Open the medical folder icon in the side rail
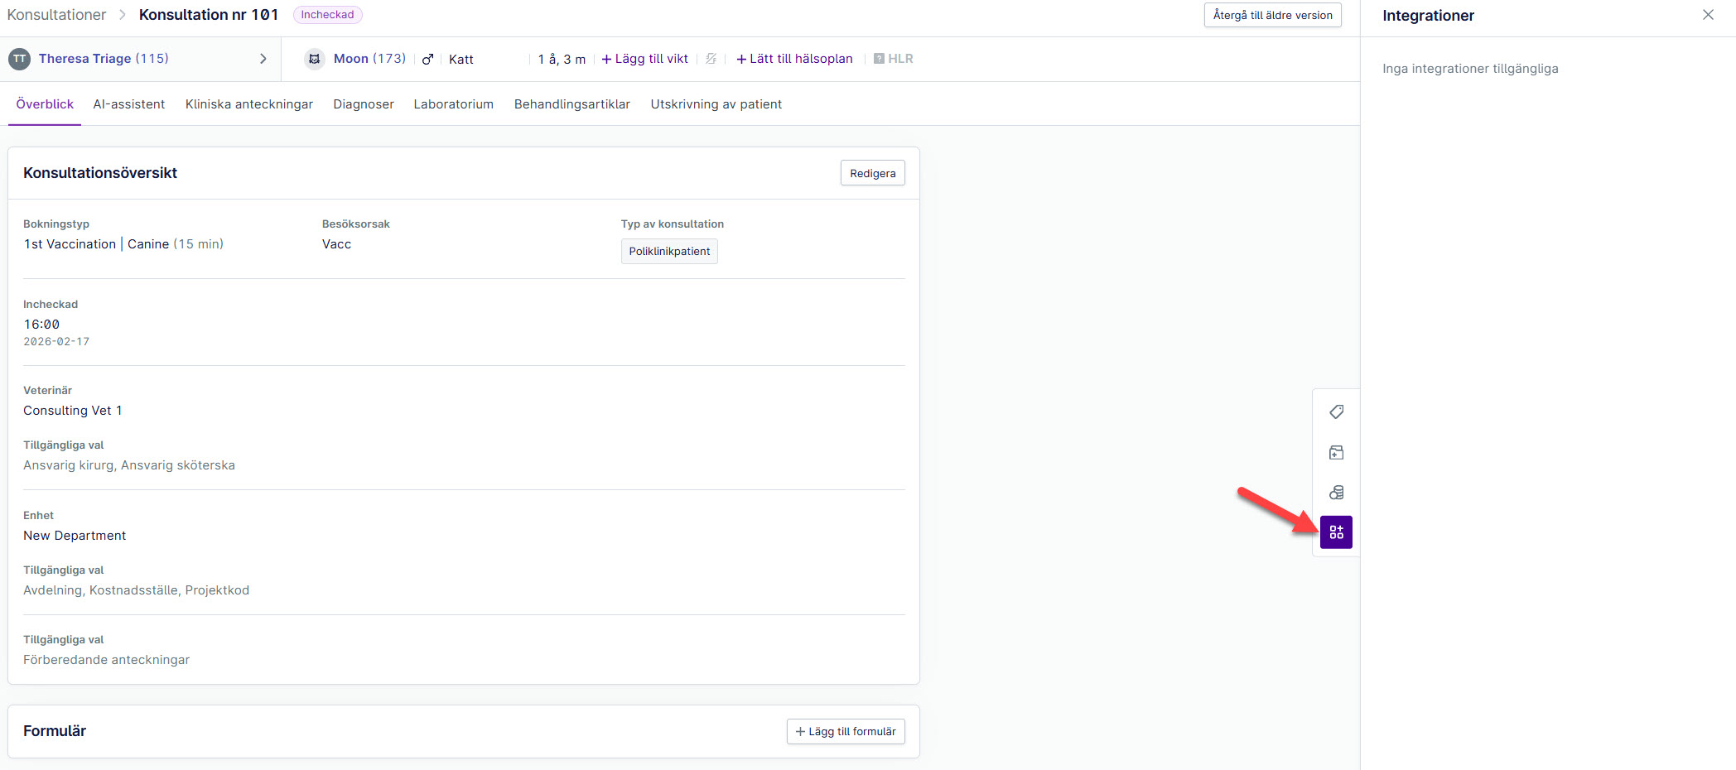The image size is (1736, 770). [x=1336, y=452]
